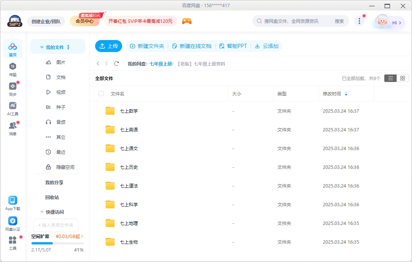Open the 同步 sync sidebar icon
Screen dimensions: 412x262
coord(13,89)
